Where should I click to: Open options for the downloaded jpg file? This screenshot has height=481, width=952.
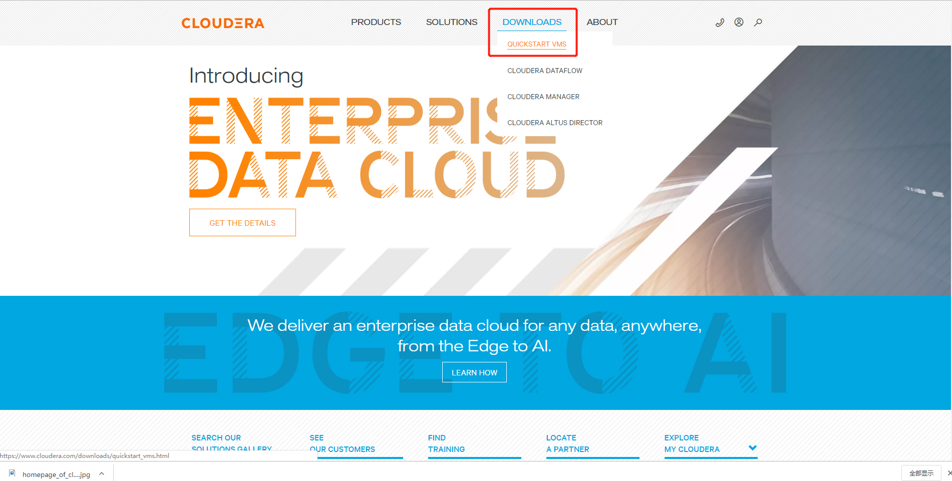point(102,473)
